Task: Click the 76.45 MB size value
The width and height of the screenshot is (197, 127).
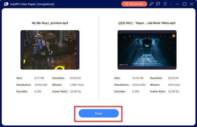Action: (138, 78)
